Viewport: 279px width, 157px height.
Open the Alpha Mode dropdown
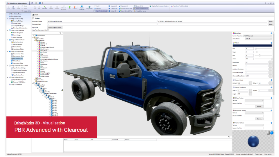pyautogui.click(x=258, y=39)
